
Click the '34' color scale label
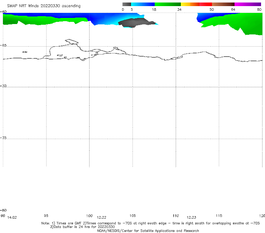coord(179,9)
